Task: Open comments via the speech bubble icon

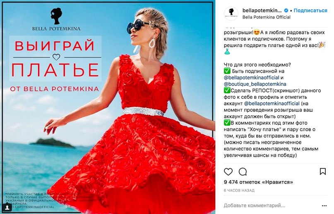Action: point(243,172)
